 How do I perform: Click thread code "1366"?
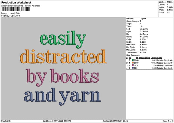(153, 68)
